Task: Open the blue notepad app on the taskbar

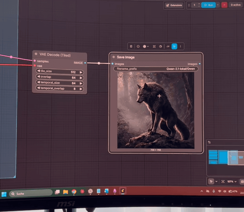Action: click(x=98, y=191)
